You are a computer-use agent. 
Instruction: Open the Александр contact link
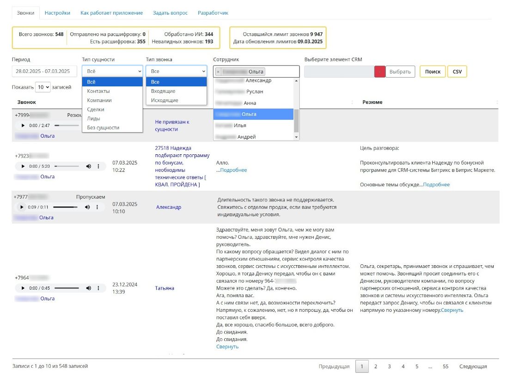pos(169,207)
